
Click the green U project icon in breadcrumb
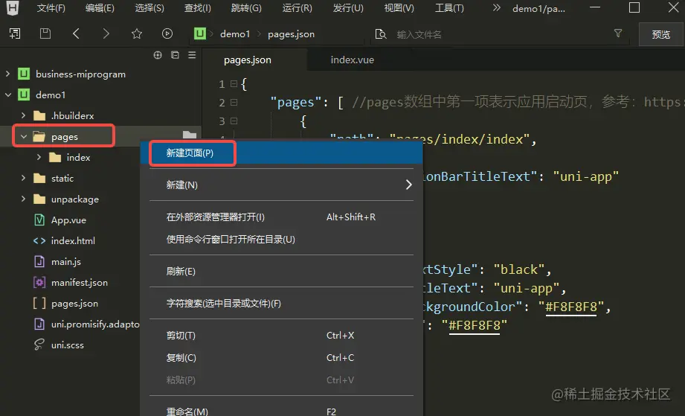(x=199, y=33)
